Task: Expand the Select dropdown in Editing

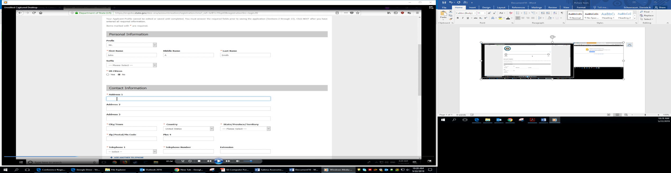Action: tap(647, 19)
